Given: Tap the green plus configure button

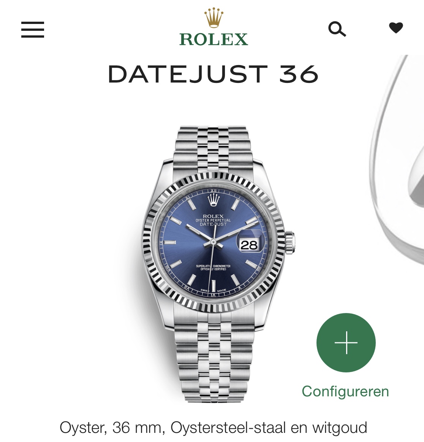Looking at the screenshot, I should tap(346, 342).
